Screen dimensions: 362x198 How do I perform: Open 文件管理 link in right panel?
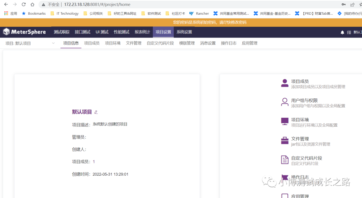point(300,139)
